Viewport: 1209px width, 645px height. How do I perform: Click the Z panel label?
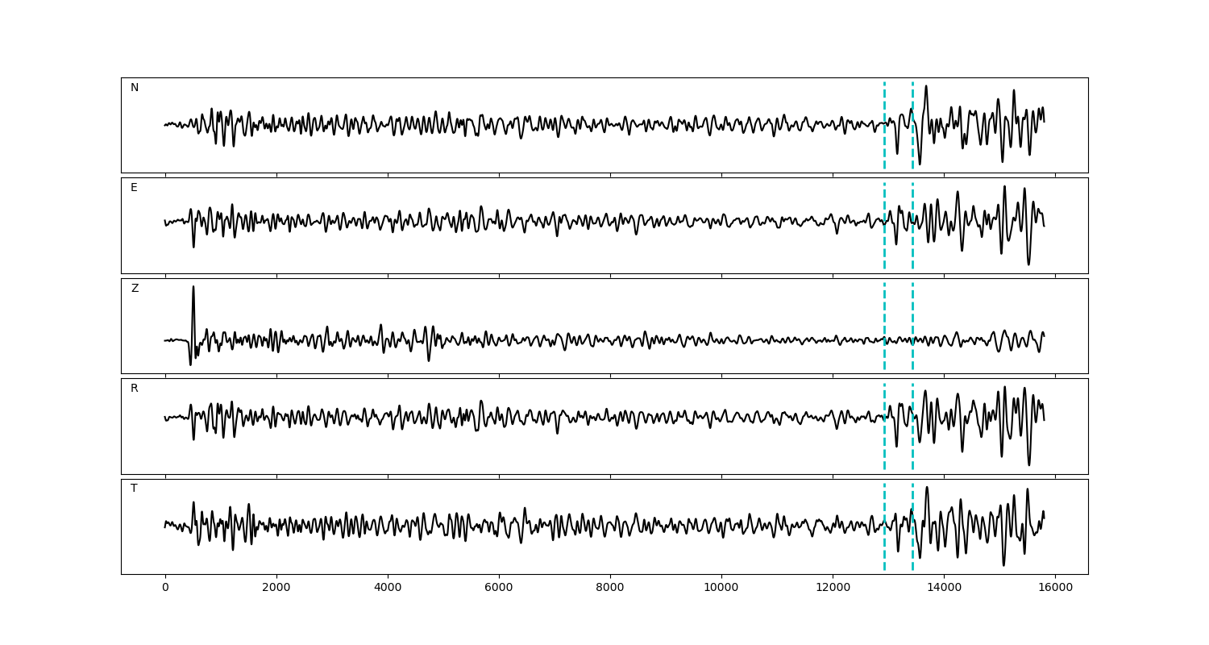[x=135, y=289]
